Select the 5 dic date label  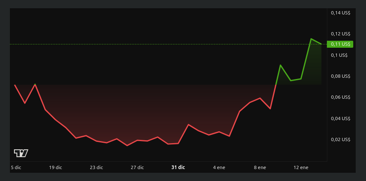16,167
